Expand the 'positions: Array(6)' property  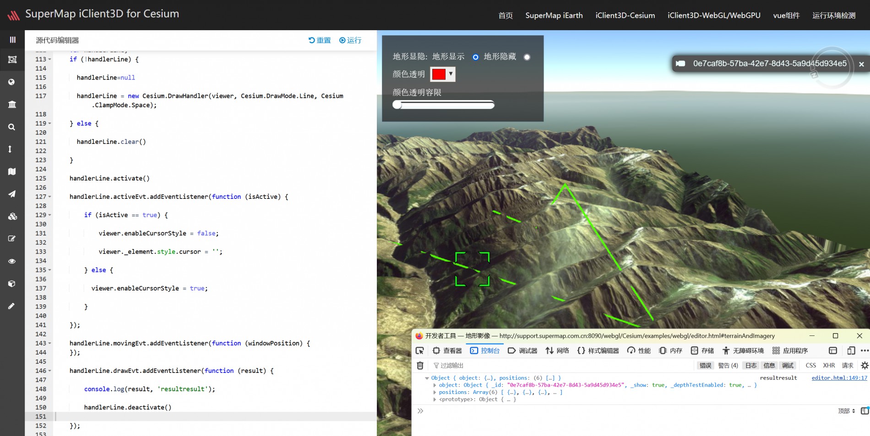pos(435,392)
